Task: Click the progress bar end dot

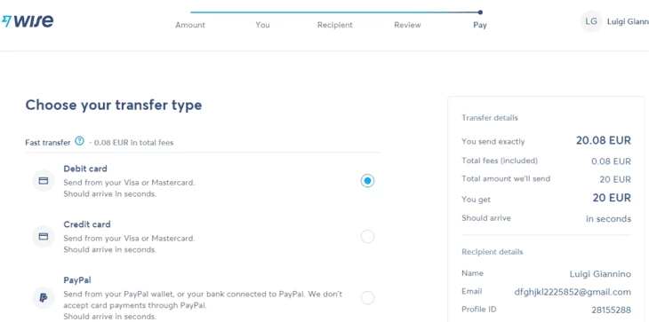Action: [x=480, y=12]
